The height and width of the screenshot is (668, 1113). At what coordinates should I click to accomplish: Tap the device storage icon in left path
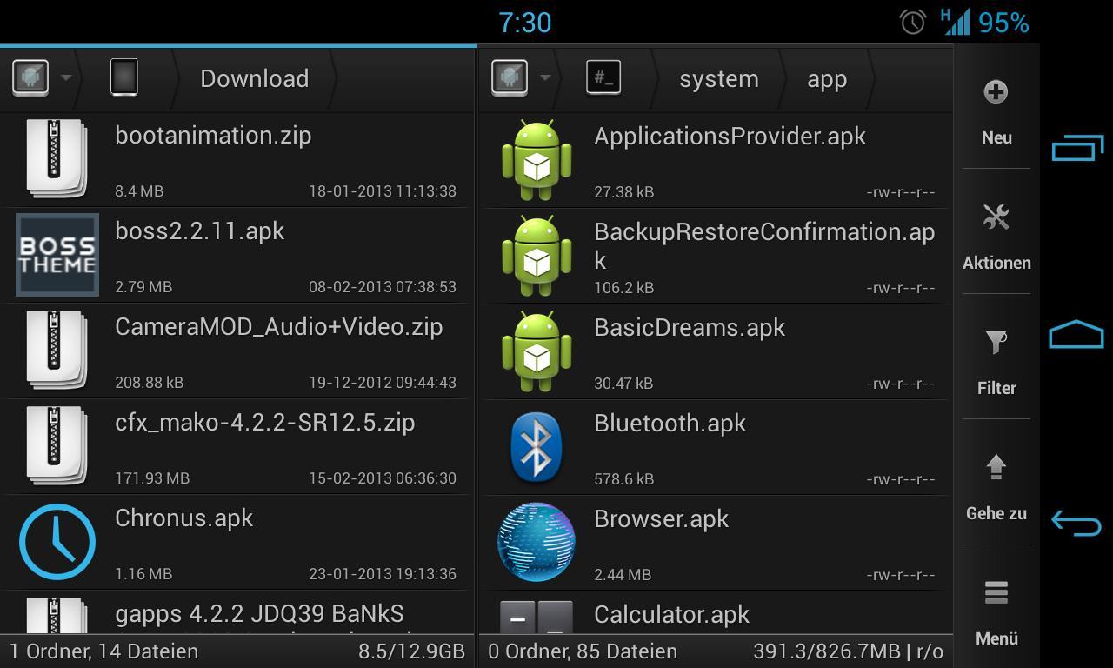[124, 77]
